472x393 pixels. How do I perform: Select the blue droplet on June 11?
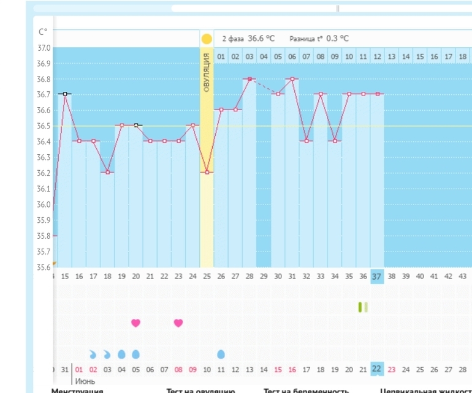(x=221, y=354)
